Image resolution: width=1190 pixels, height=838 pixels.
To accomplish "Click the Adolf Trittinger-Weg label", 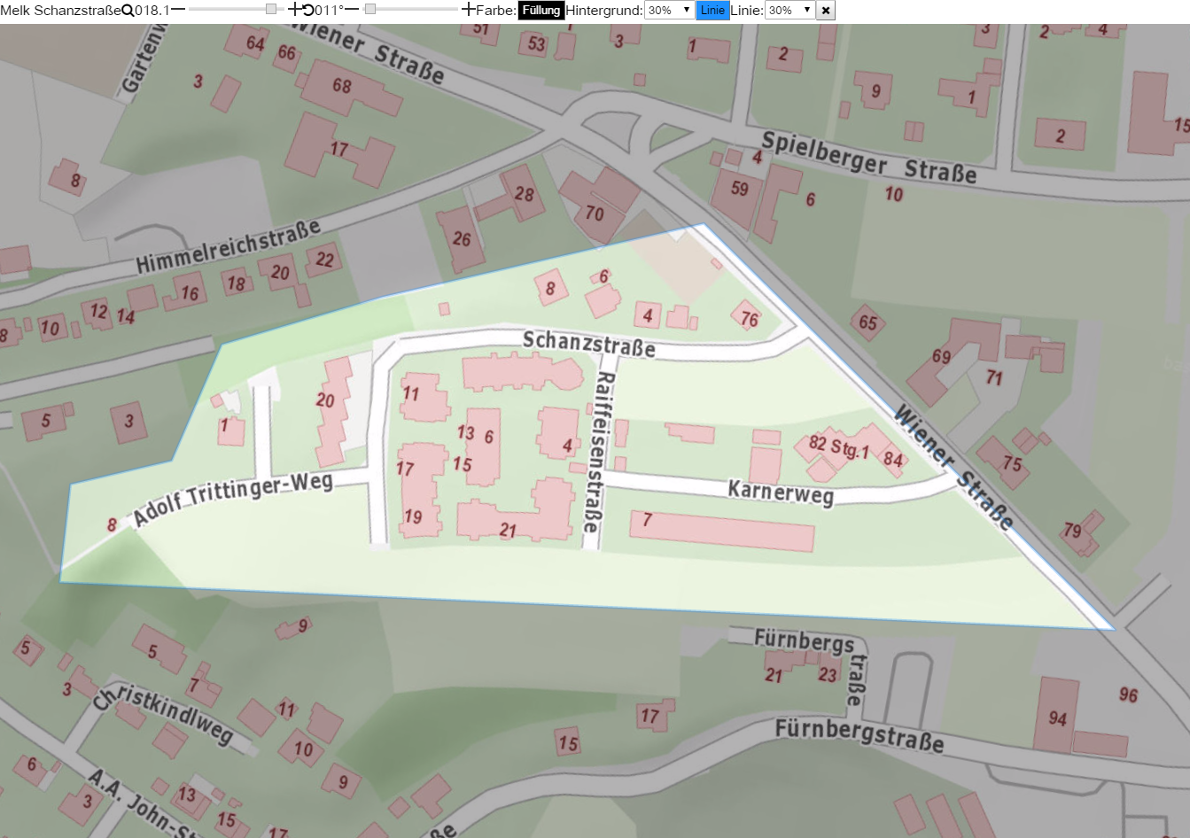I will click(x=233, y=498).
